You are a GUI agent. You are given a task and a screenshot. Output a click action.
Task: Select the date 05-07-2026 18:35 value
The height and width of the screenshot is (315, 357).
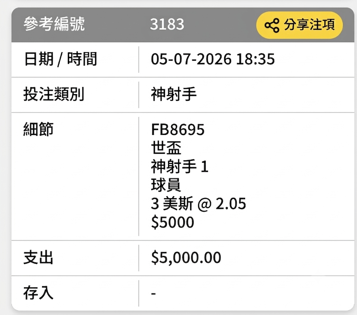[213, 59]
